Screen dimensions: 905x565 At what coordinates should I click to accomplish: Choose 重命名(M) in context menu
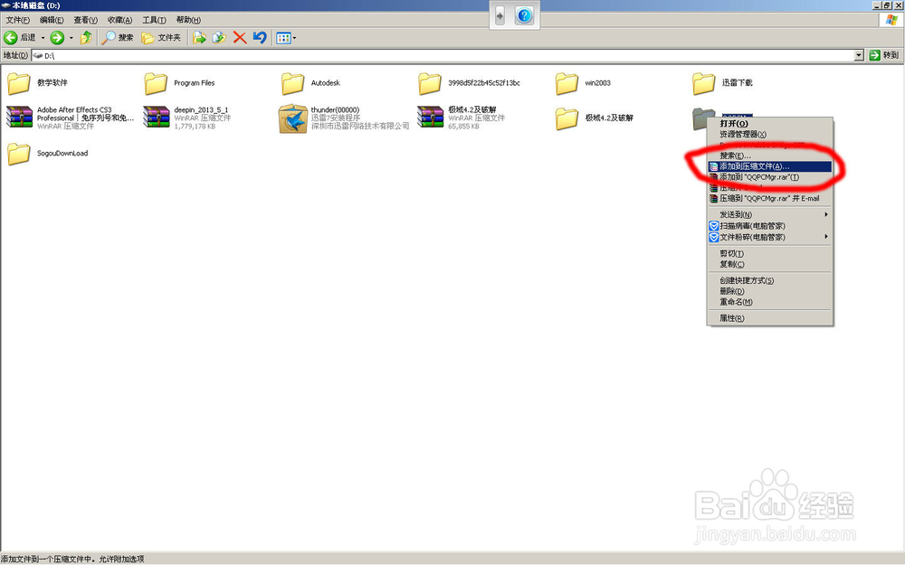coord(770,302)
